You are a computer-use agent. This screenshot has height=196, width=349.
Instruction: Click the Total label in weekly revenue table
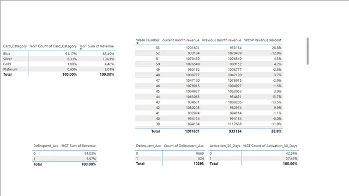click(155, 131)
